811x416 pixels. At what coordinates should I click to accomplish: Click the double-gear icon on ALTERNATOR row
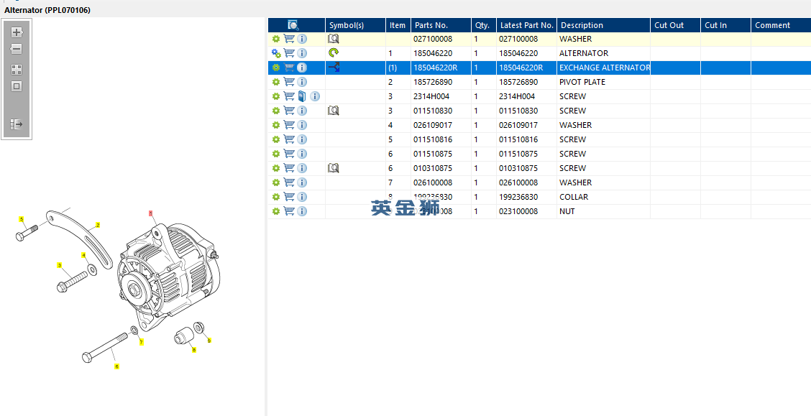coord(276,53)
